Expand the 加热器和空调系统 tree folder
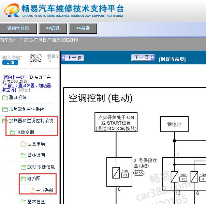 point(27,109)
